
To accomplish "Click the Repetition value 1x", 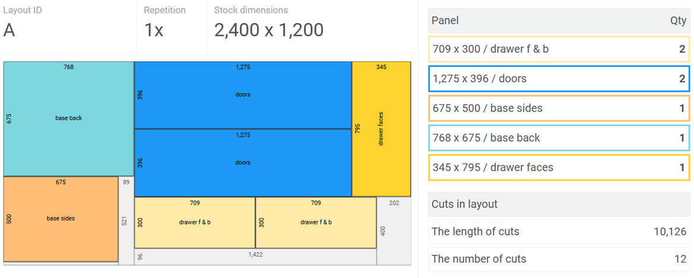I will click(154, 30).
